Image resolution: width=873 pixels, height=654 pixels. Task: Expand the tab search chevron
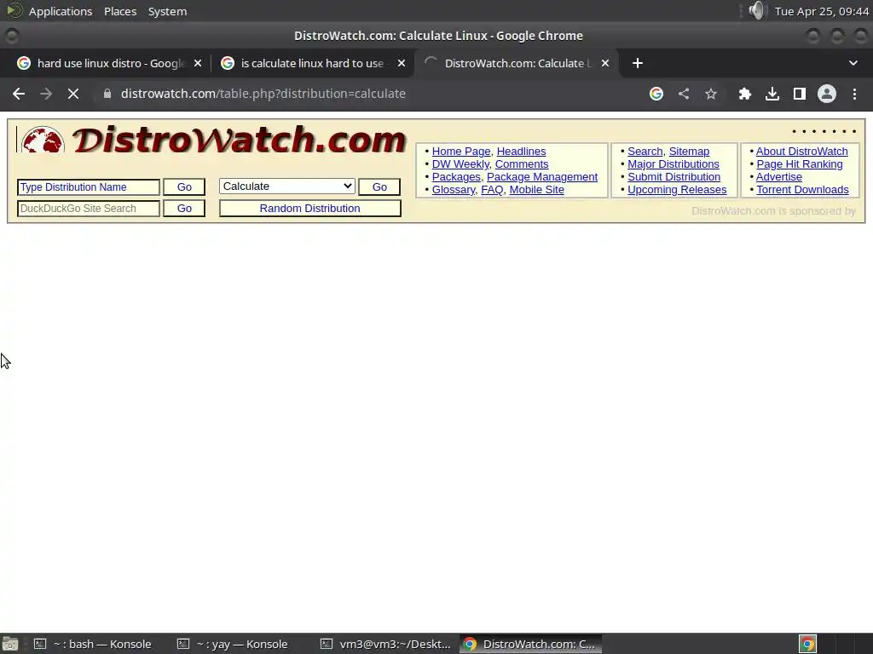(x=853, y=63)
